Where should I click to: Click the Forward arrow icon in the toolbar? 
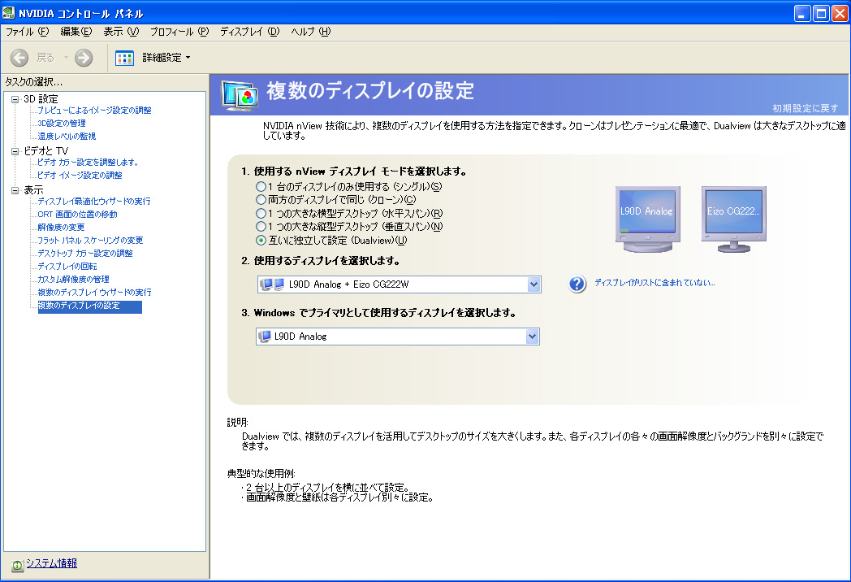(x=84, y=58)
